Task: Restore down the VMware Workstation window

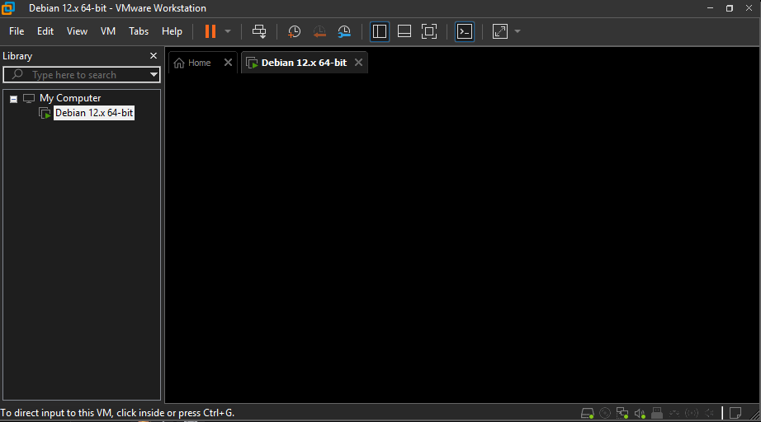Action: (730, 8)
